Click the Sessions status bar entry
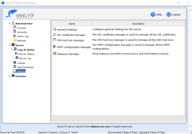The height and width of the screenshot is (134, 192). [58, 132]
